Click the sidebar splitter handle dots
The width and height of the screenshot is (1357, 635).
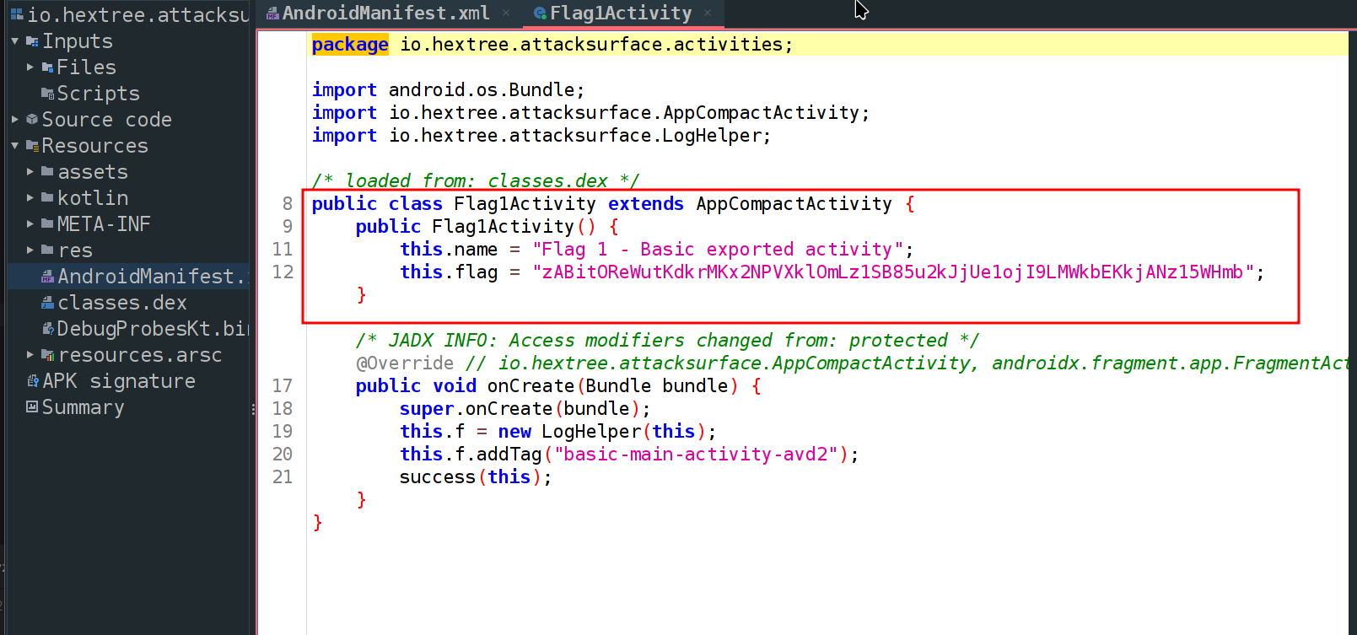[x=253, y=410]
